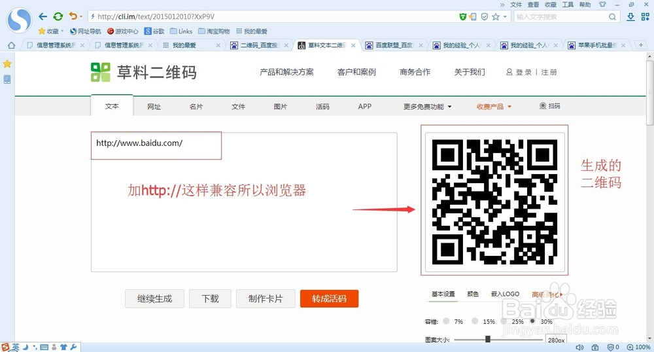Click the home icon beside tabs
Screen dimensions: 654x352
click(11, 45)
